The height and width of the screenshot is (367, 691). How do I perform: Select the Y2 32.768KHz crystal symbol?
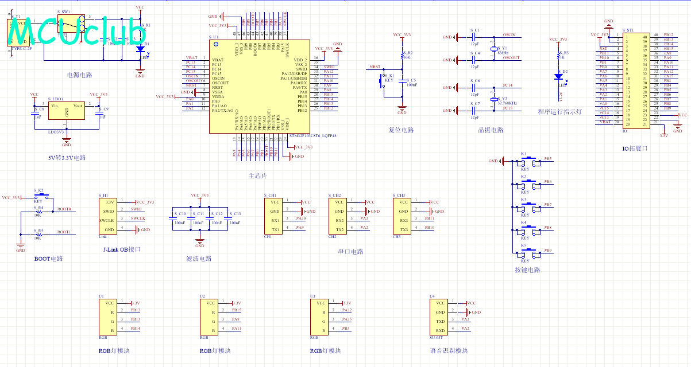(x=493, y=99)
